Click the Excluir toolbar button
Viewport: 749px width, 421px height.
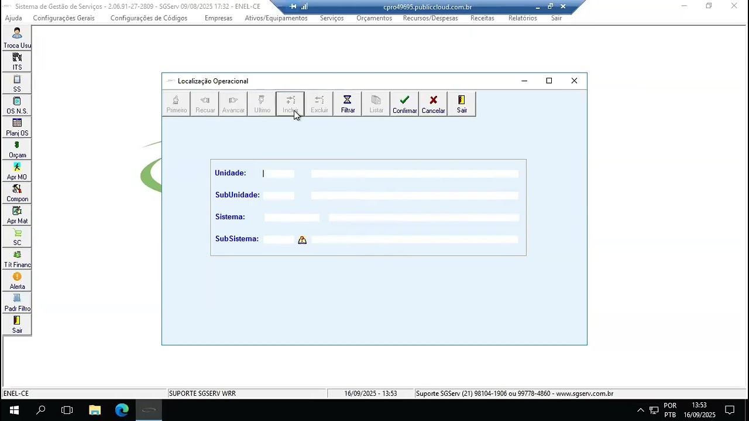pos(319,104)
